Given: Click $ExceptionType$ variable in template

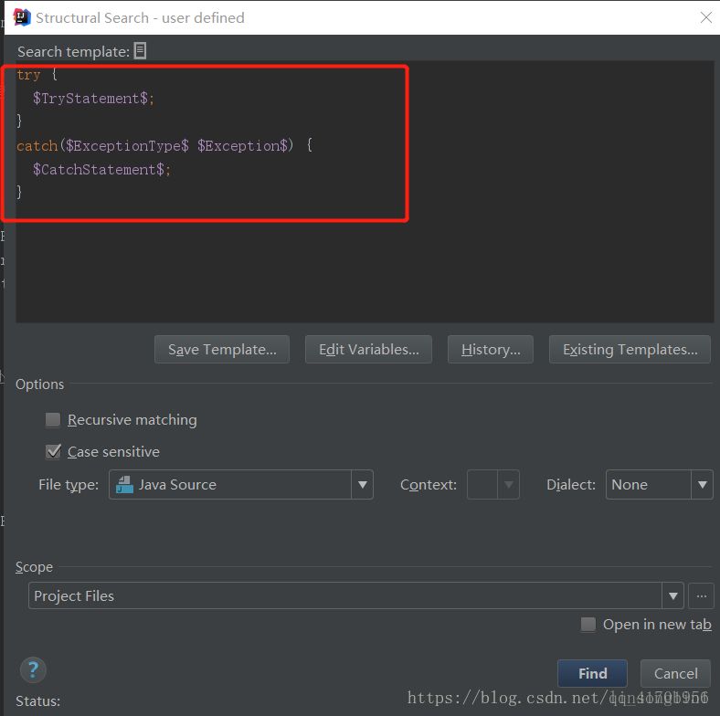Looking at the screenshot, I should point(127,146).
